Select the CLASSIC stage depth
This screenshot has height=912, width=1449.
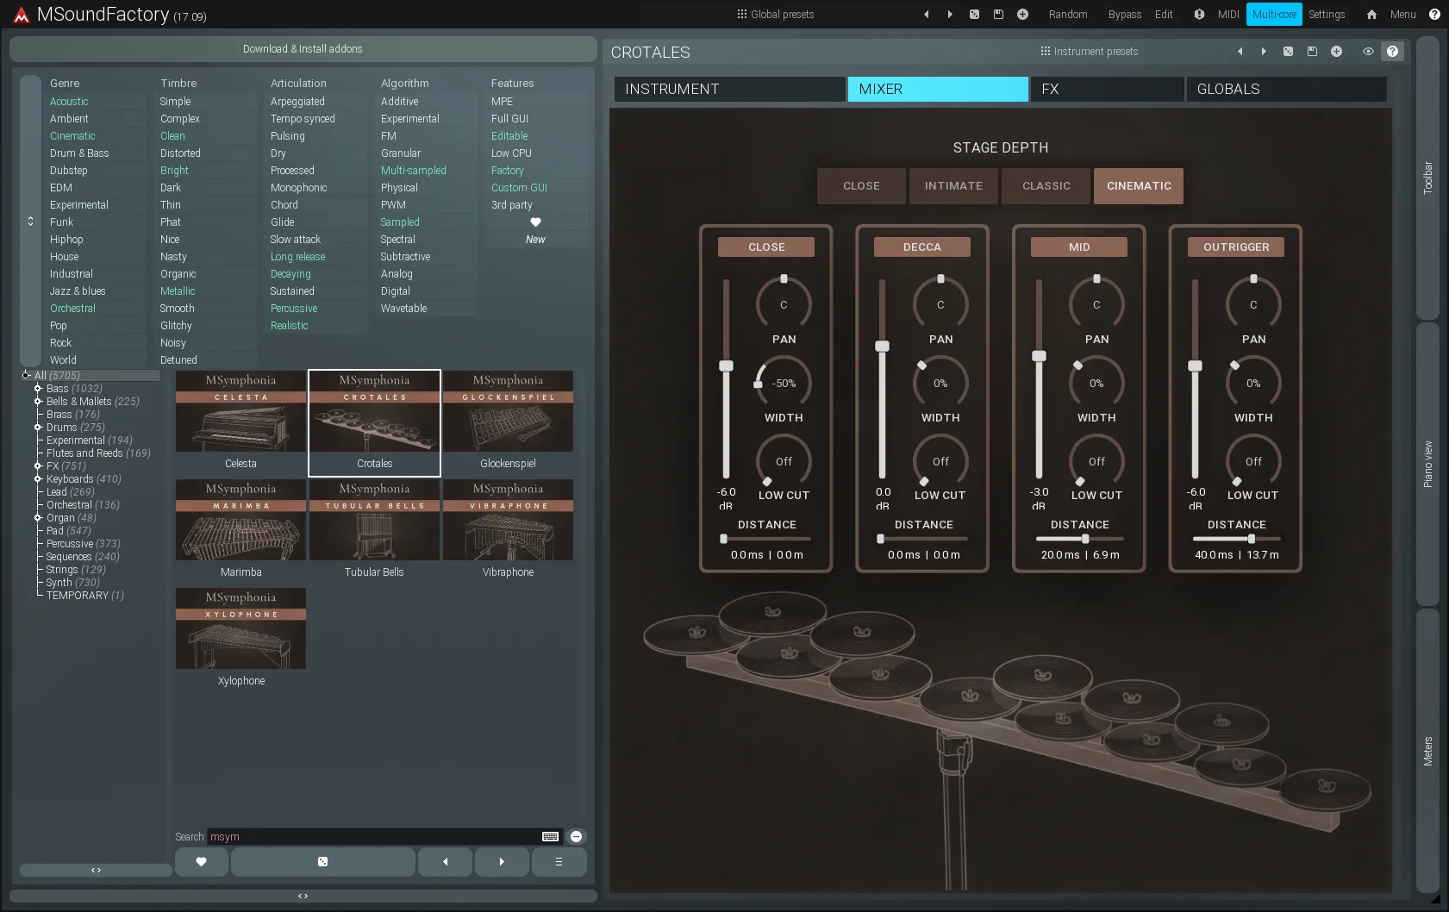coord(1046,186)
